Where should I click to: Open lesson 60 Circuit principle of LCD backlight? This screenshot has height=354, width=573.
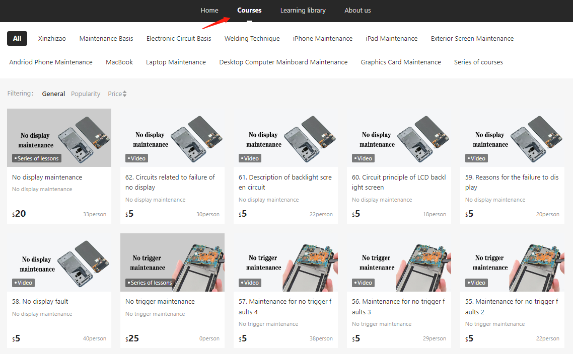(399, 182)
